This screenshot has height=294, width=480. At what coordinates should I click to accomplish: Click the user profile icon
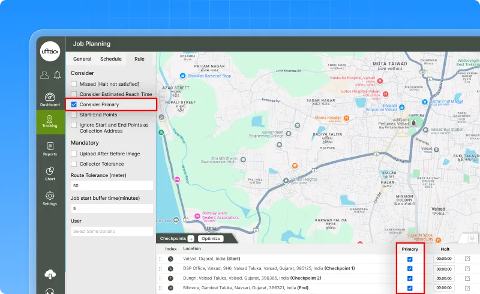(44, 75)
